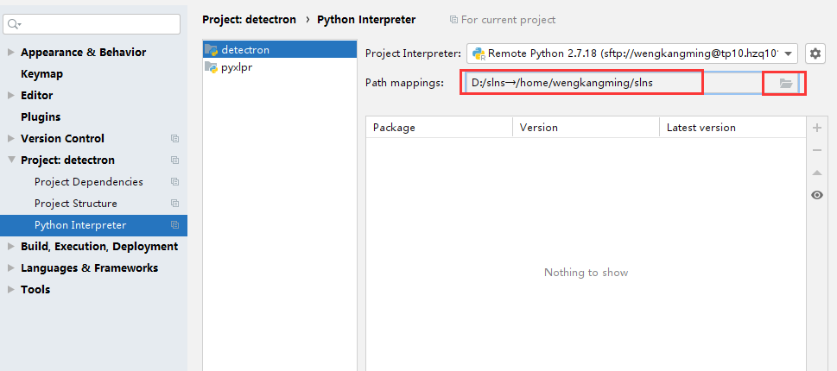Click the remove package minus icon
837x371 pixels.
[x=817, y=150]
